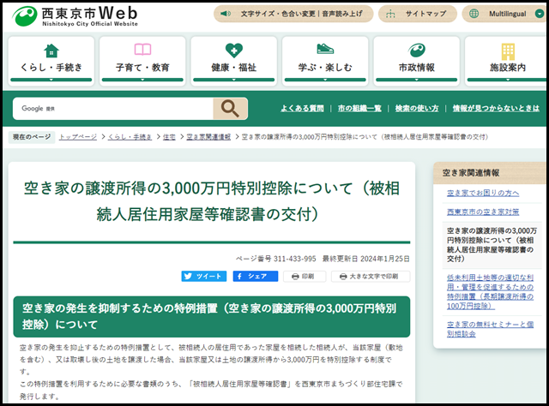Click the page number text 311-433-995
Image resolution: width=549 pixels, height=406 pixels.
tap(294, 259)
